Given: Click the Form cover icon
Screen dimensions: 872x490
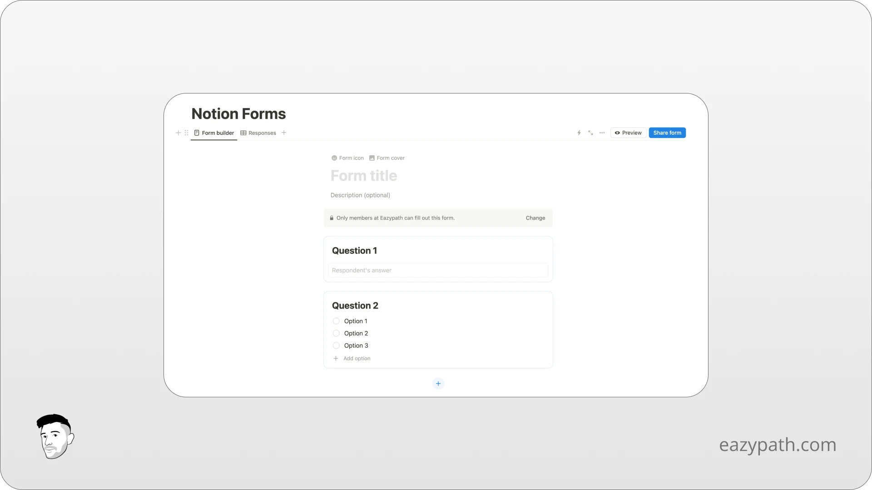Looking at the screenshot, I should click(x=386, y=157).
